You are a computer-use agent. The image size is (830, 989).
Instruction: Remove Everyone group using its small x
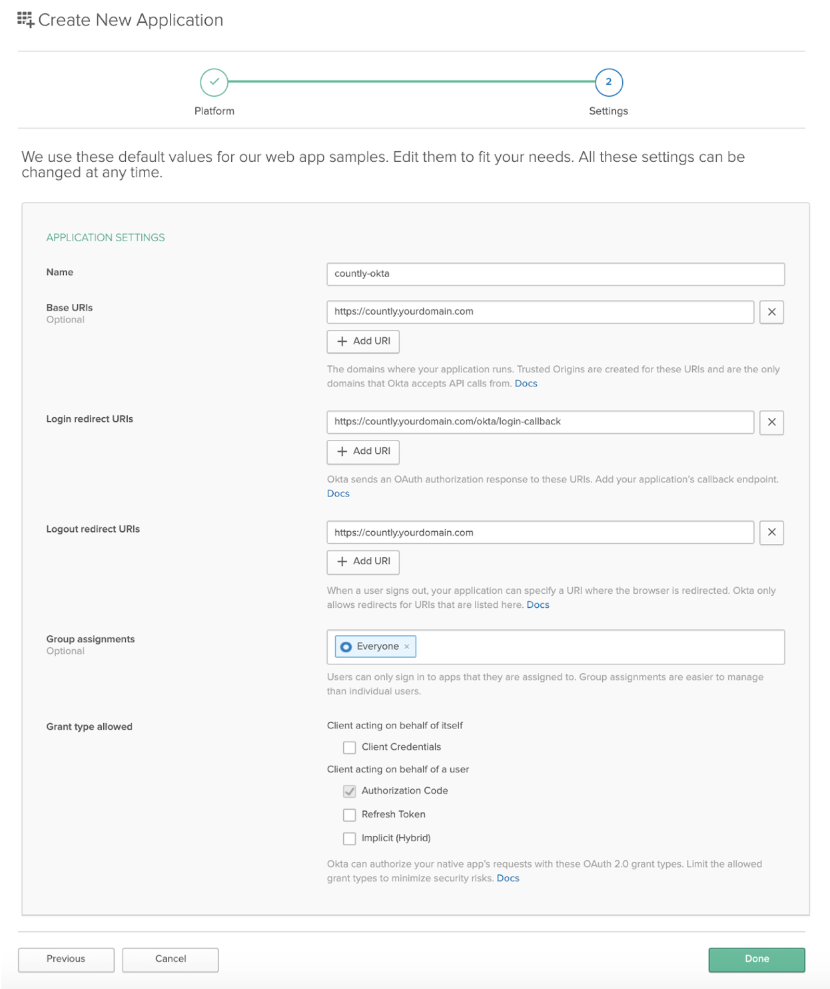click(406, 646)
